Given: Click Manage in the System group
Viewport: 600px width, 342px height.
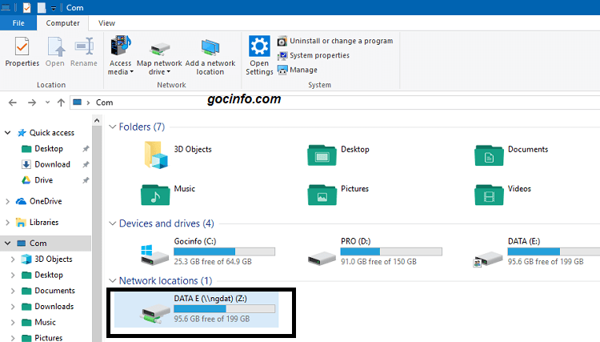Looking at the screenshot, I should point(298,70).
